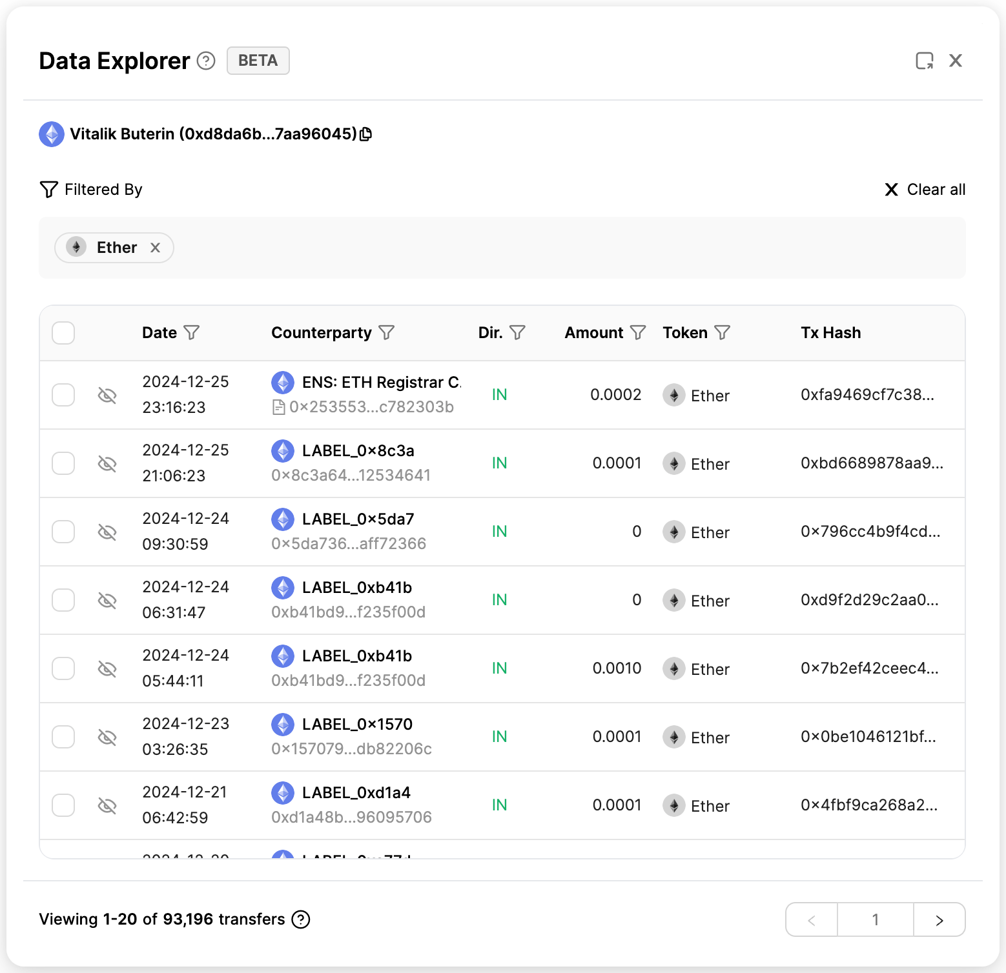The width and height of the screenshot is (1006, 973).
Task: Filter by the Amount column
Action: click(x=638, y=333)
